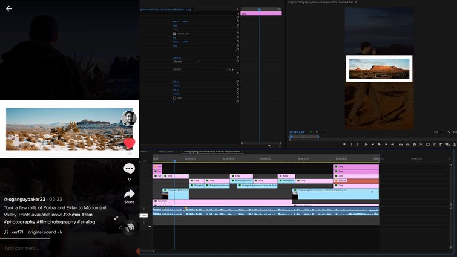Image resolution: width=457 pixels, height=257 pixels.
Task: Toggle the Zoom checkbox in Effect Controls
Action: (174, 97)
